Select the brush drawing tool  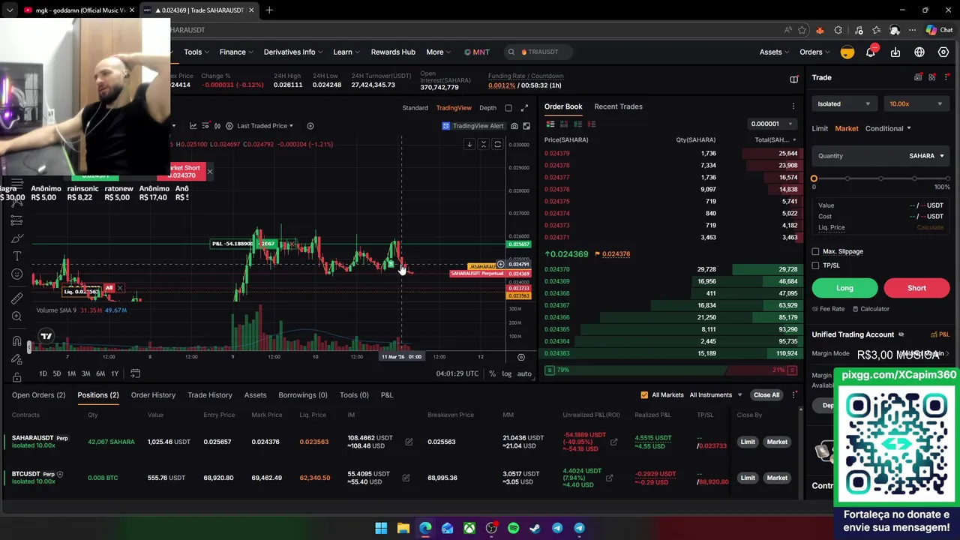pos(17,238)
